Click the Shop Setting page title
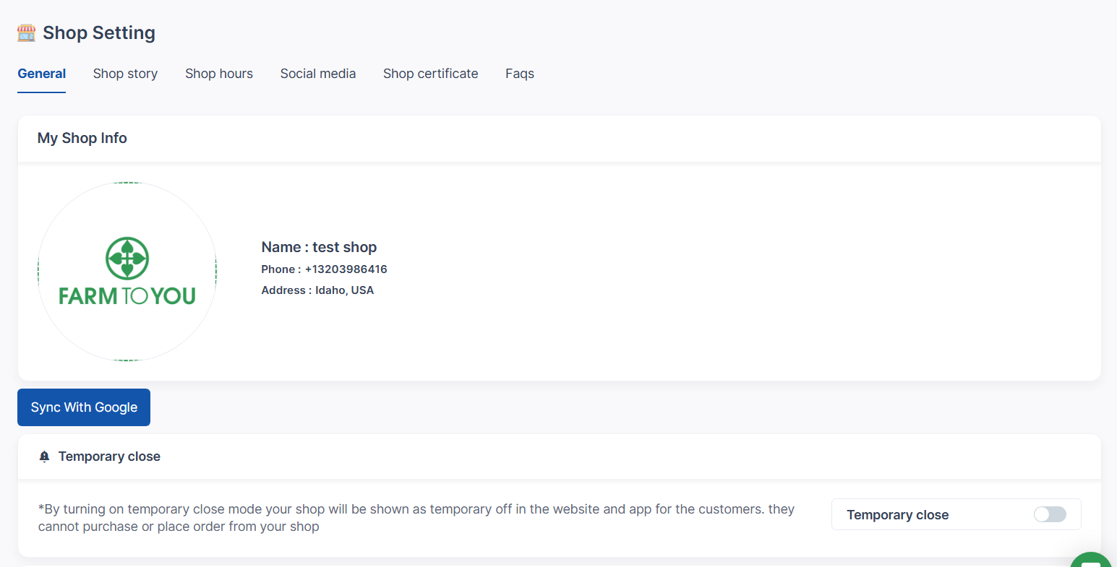This screenshot has width=1117, height=567. tap(99, 33)
